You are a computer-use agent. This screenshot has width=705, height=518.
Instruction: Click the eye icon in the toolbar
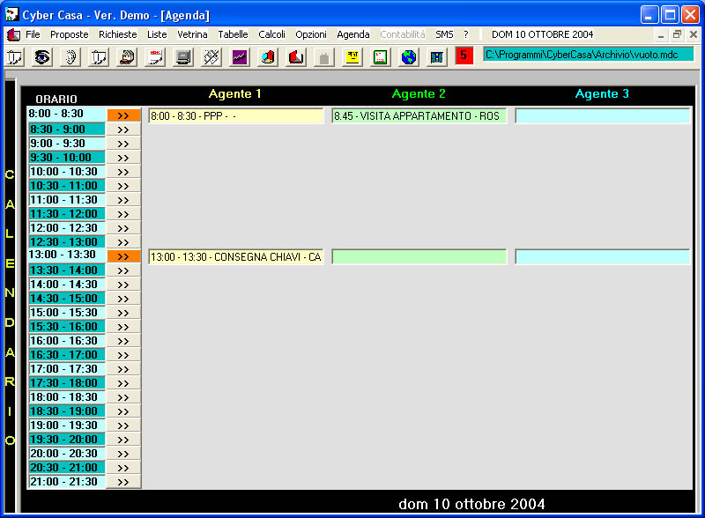(42, 57)
